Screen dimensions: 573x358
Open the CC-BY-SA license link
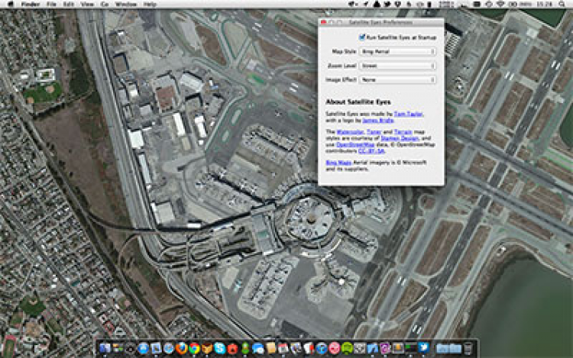coord(371,150)
